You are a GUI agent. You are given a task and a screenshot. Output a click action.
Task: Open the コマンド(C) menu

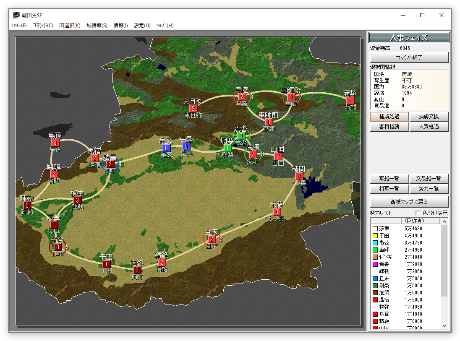pos(43,26)
